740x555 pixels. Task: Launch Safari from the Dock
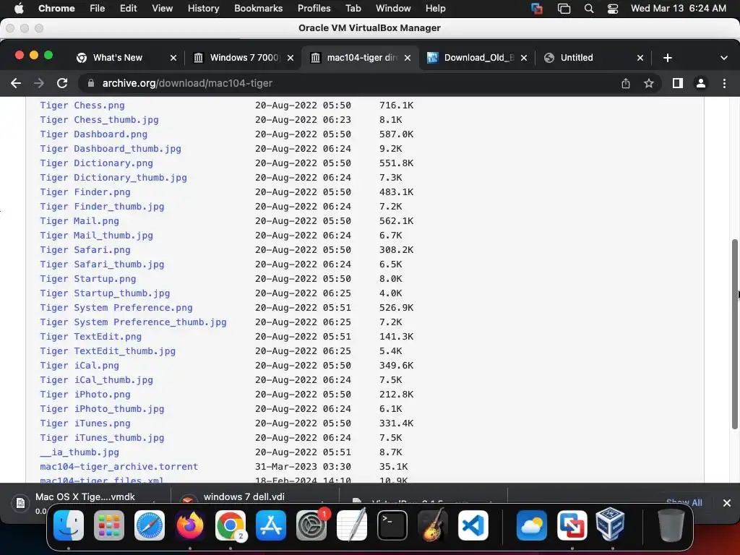150,525
